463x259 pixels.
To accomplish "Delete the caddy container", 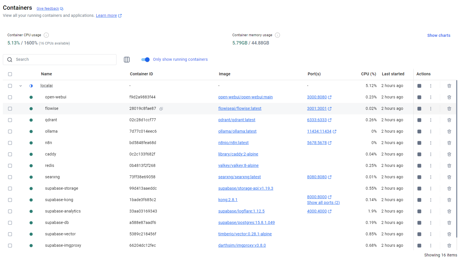I will pos(449,154).
